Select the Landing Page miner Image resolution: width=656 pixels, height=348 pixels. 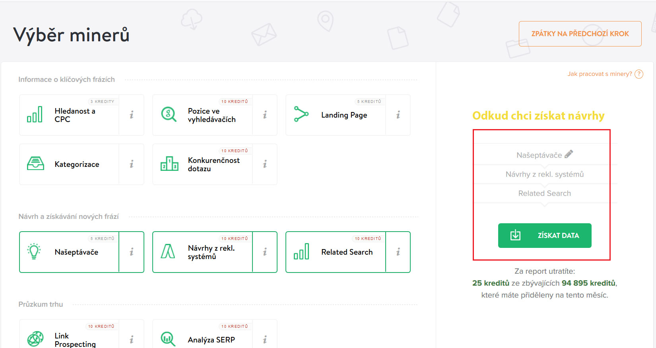point(336,115)
